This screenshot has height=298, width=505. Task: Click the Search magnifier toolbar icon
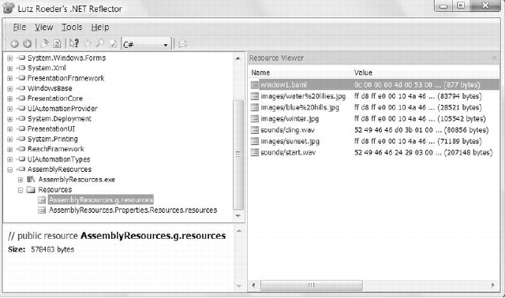coord(100,43)
